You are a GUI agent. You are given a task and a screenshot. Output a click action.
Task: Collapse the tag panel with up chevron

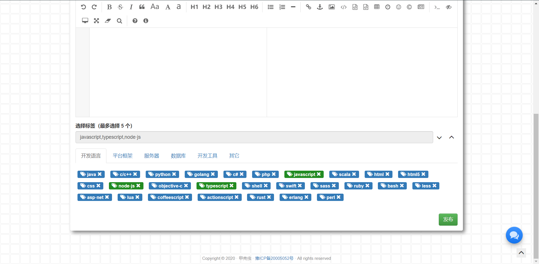coord(451,137)
